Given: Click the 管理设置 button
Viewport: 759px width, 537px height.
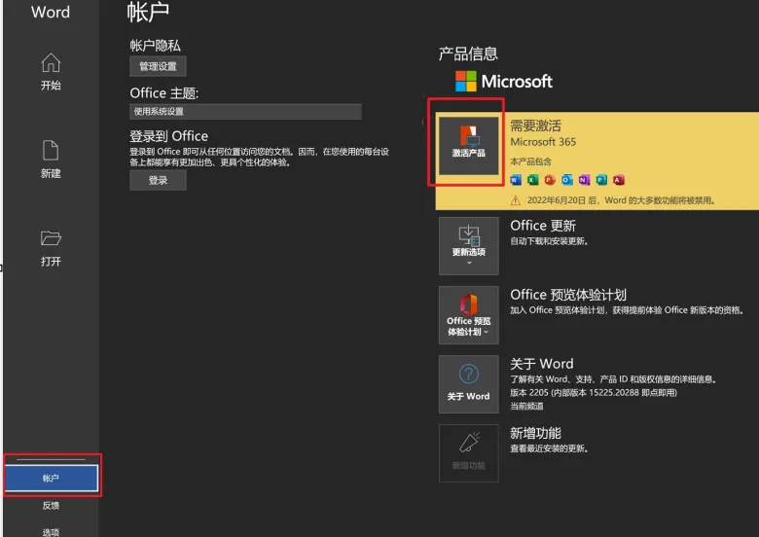Looking at the screenshot, I should pyautogui.click(x=158, y=66).
